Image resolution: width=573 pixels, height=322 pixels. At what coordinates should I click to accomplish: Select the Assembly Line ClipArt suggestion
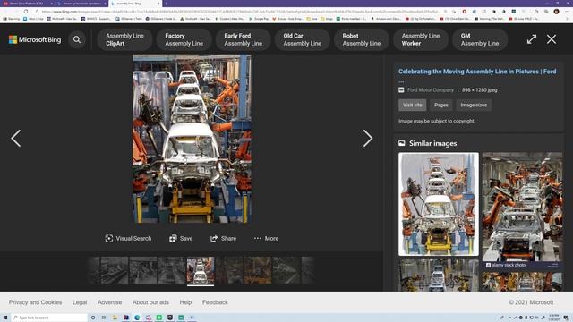pyautogui.click(x=124, y=39)
